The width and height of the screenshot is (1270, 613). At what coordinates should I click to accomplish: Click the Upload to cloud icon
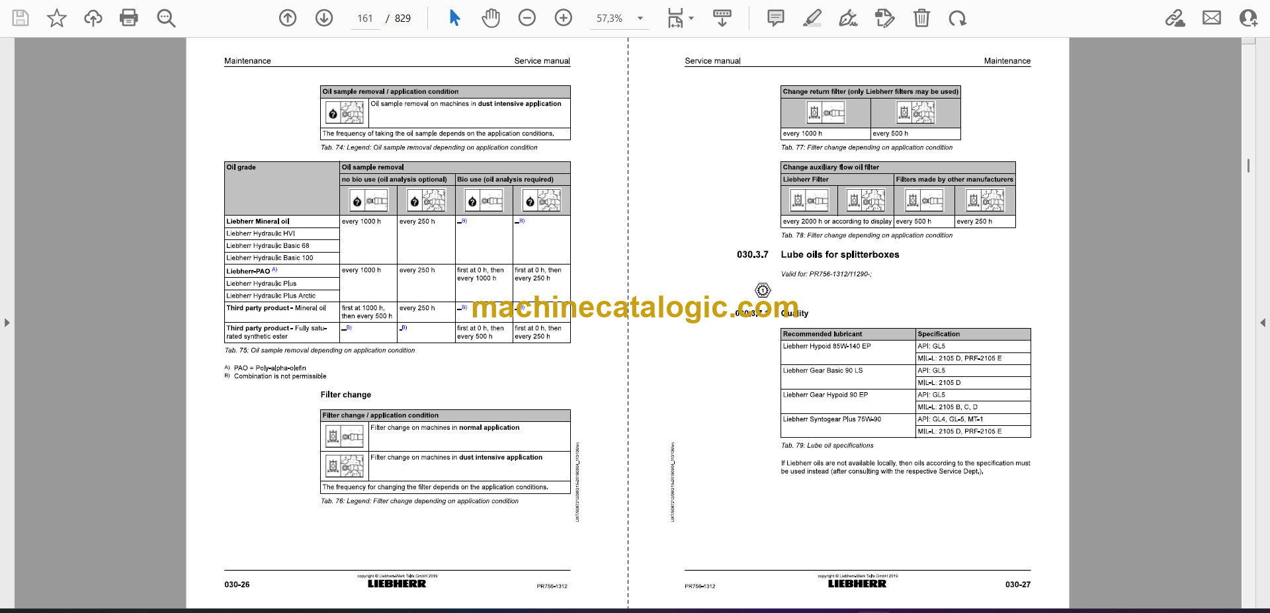coord(93,18)
